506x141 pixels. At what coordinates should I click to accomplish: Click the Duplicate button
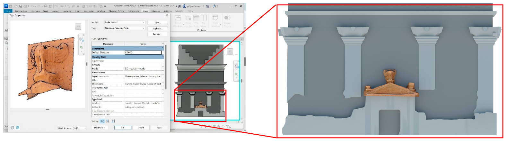pyautogui.click(x=158, y=28)
